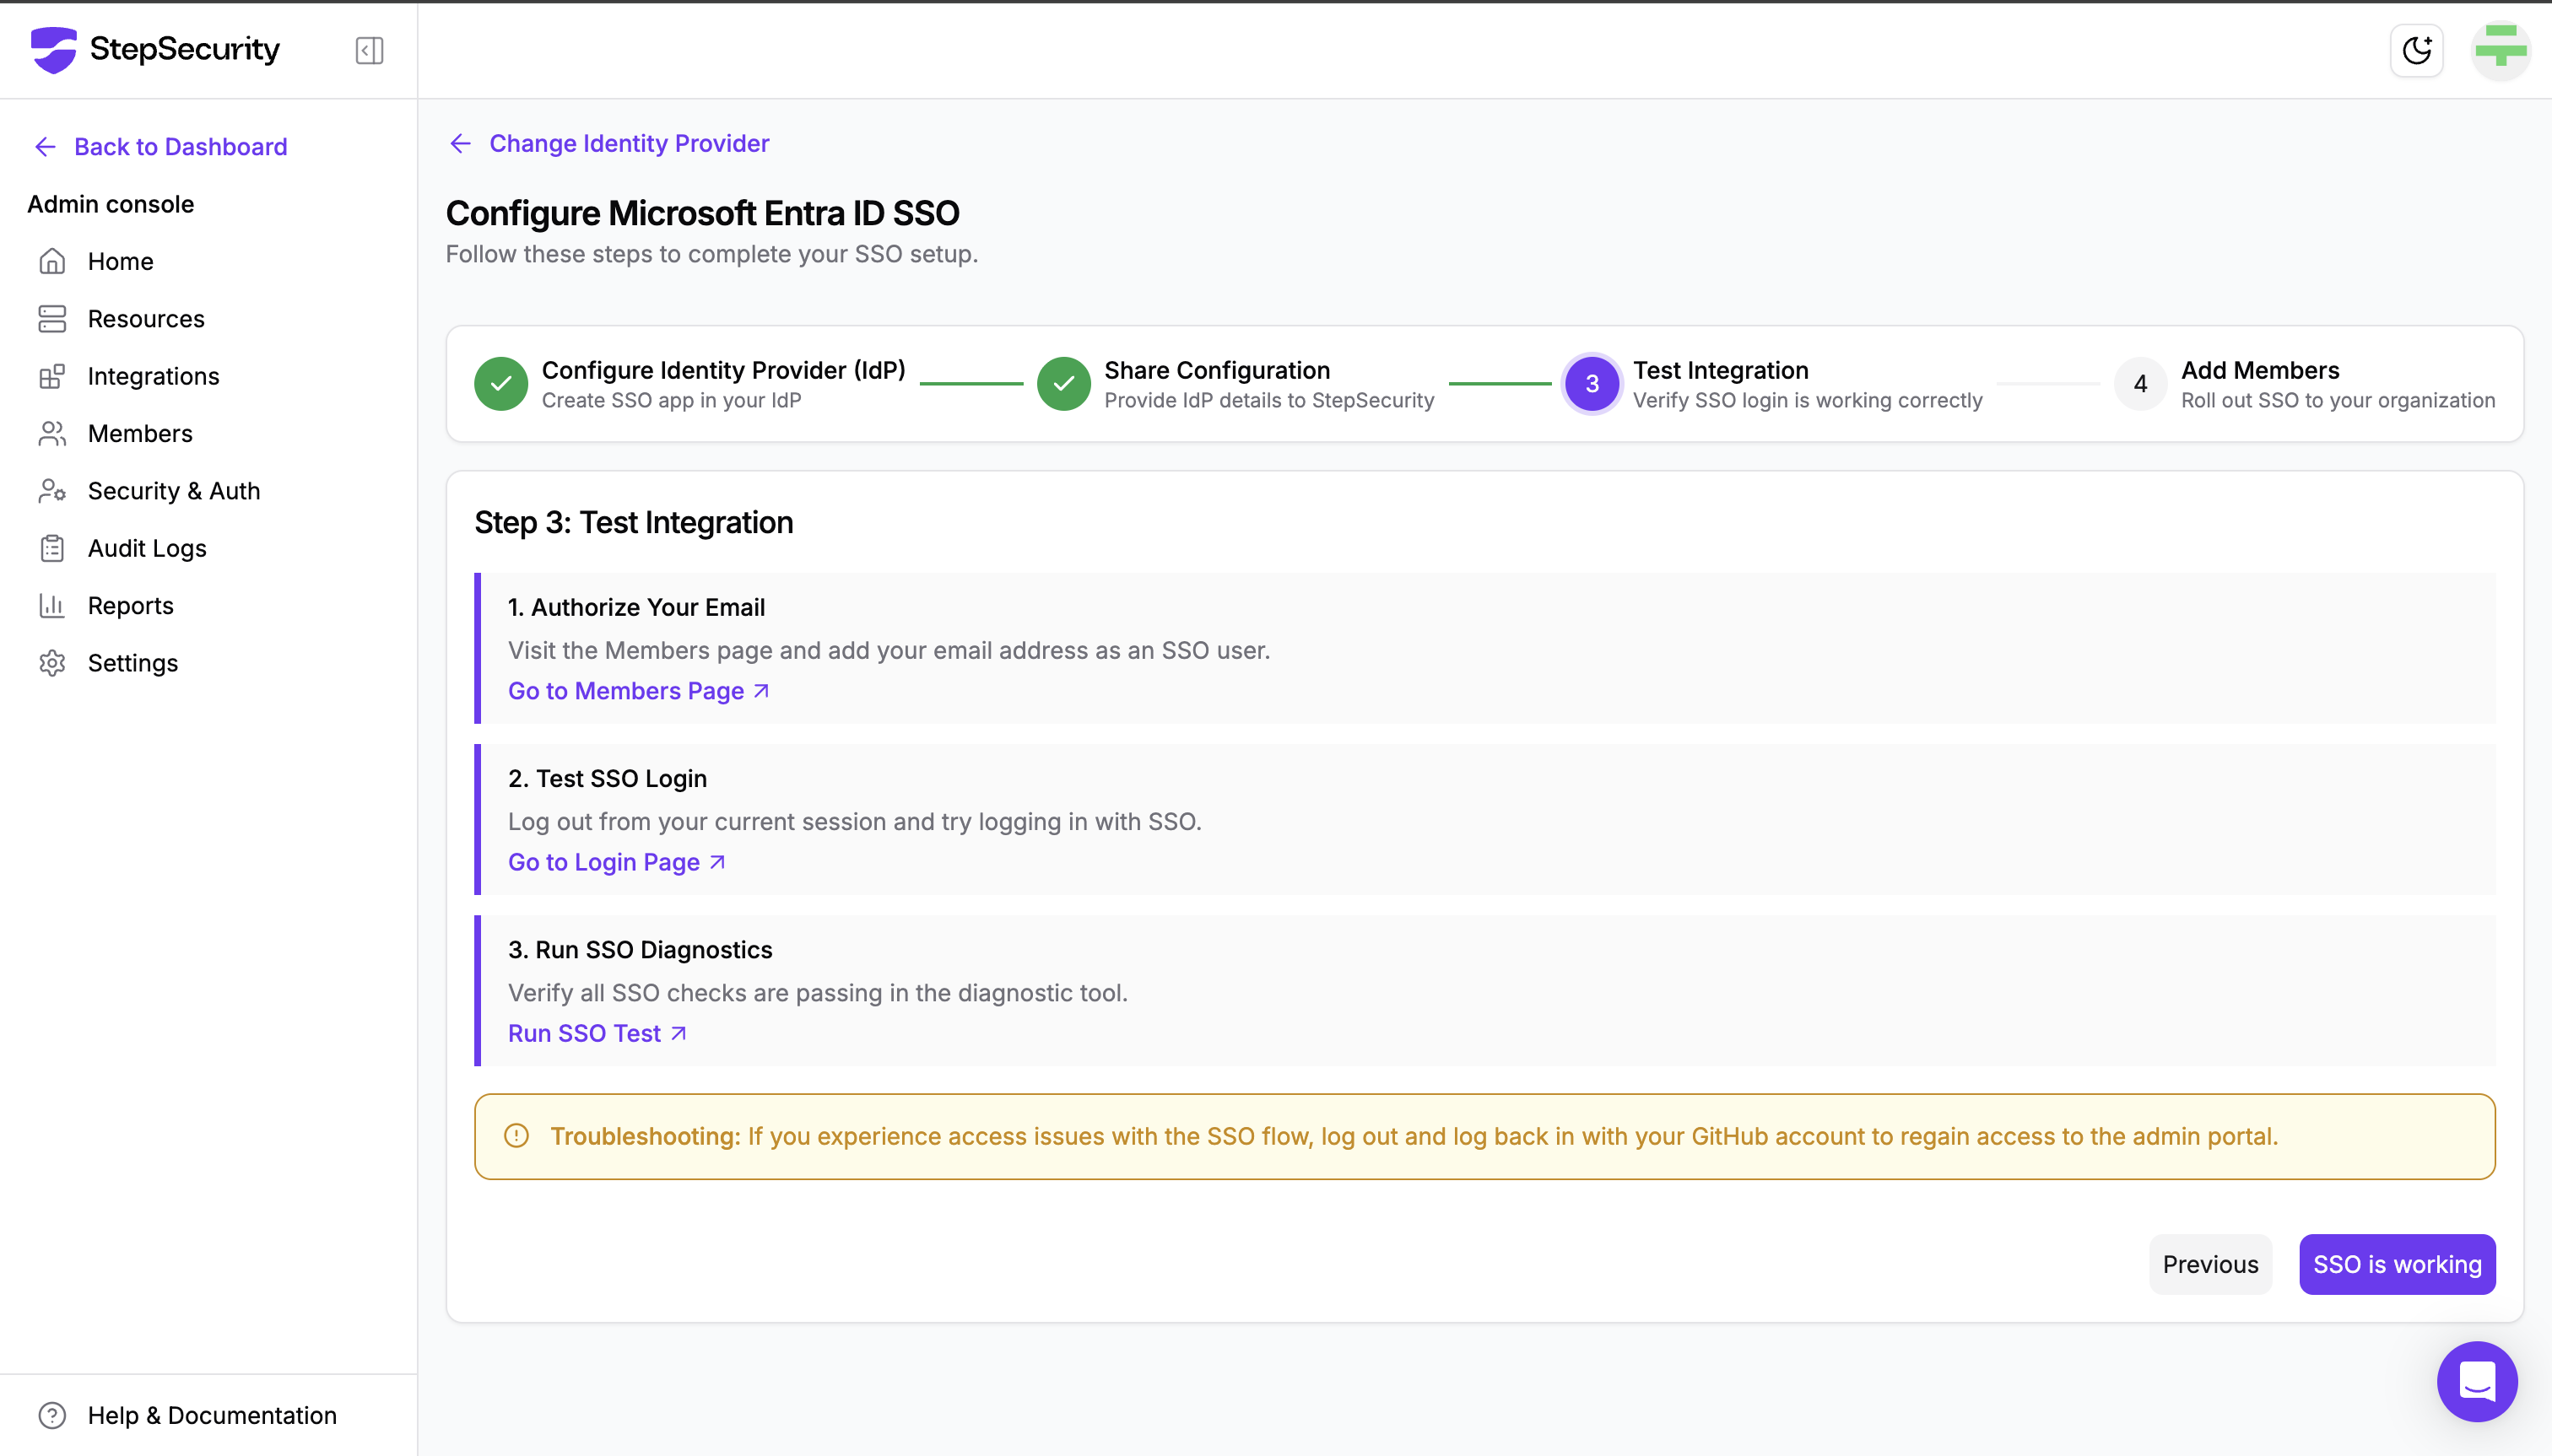Open the chat support bubble

2476,1381
